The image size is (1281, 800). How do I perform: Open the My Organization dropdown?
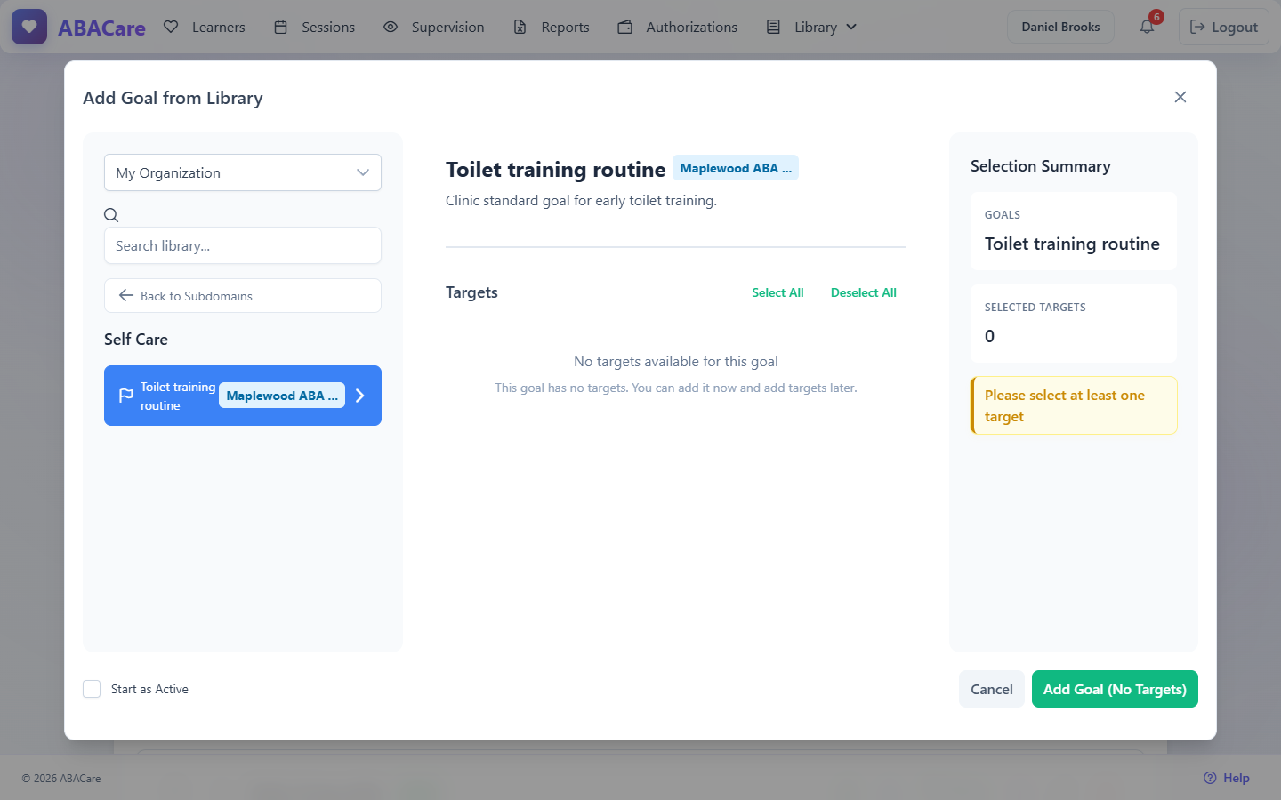point(243,172)
